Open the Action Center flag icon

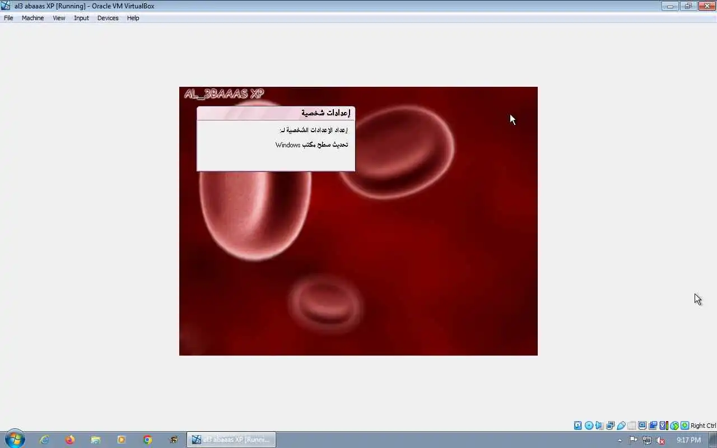pyautogui.click(x=633, y=440)
